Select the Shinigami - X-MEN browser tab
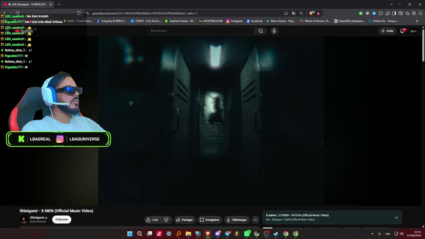The height and width of the screenshot is (239, 425). pyautogui.click(x=28, y=4)
